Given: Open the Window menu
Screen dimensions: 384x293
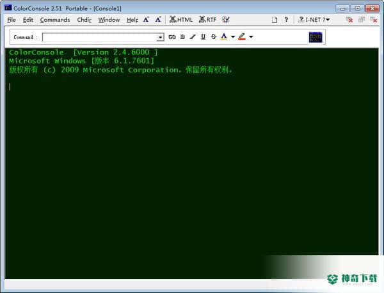Looking at the screenshot, I should click(109, 20).
